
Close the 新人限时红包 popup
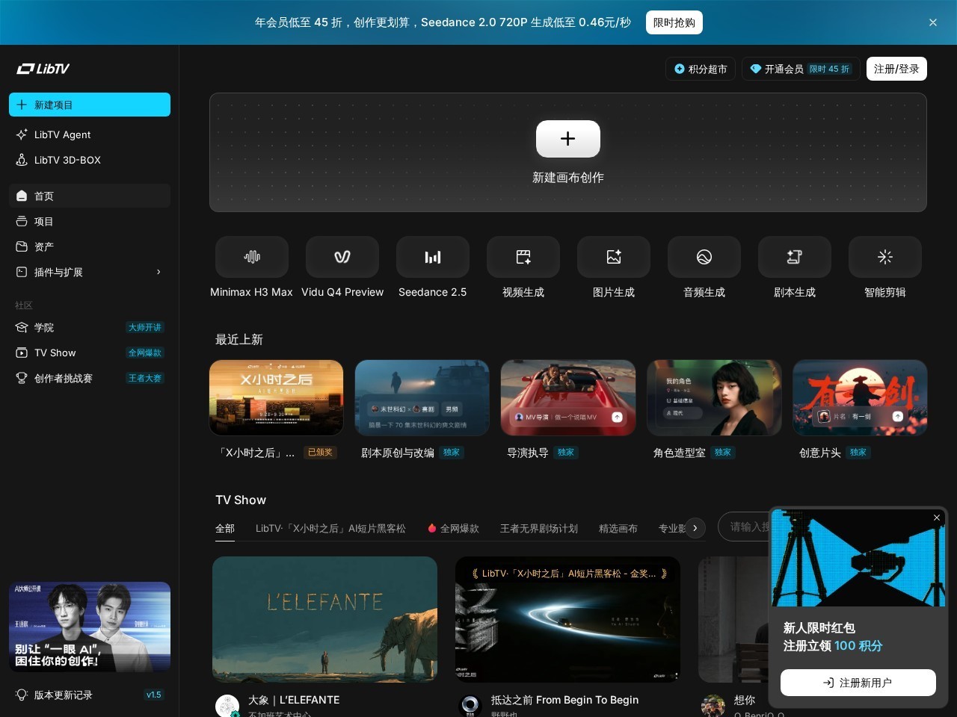point(937,518)
